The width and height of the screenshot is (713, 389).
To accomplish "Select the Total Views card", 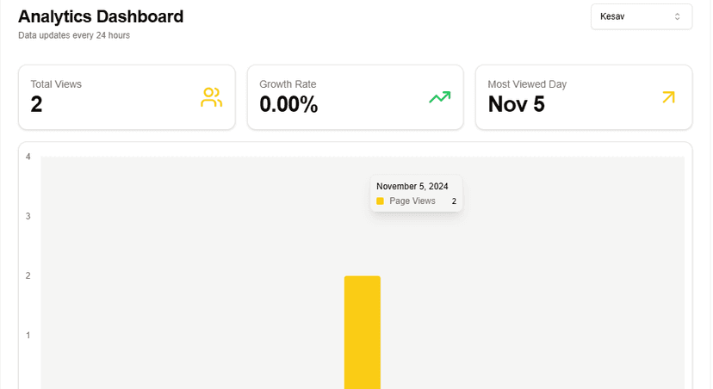I will [127, 97].
